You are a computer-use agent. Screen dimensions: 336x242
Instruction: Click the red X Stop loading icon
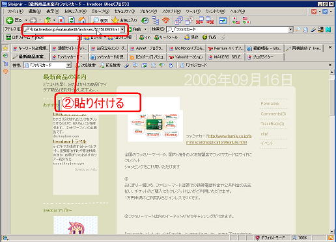click(61, 20)
